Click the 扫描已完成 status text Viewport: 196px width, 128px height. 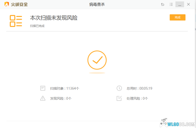pyautogui.click(x=37, y=26)
